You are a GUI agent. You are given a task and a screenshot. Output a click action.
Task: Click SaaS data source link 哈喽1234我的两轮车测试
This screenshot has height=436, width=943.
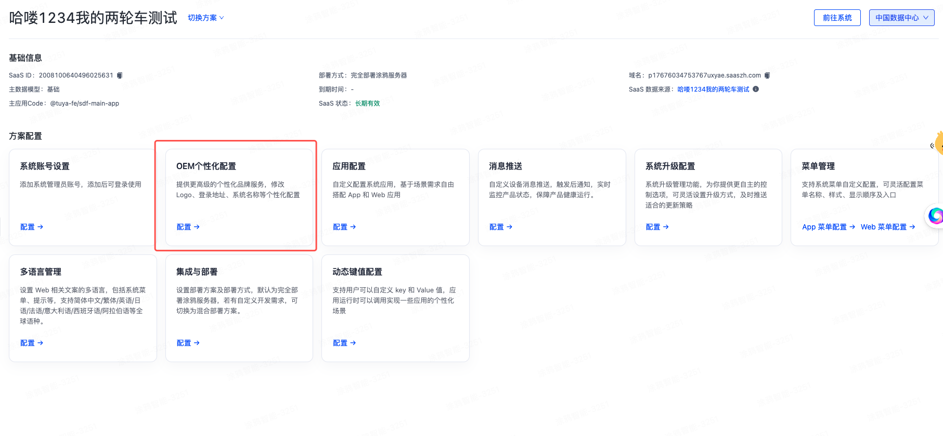coord(713,89)
